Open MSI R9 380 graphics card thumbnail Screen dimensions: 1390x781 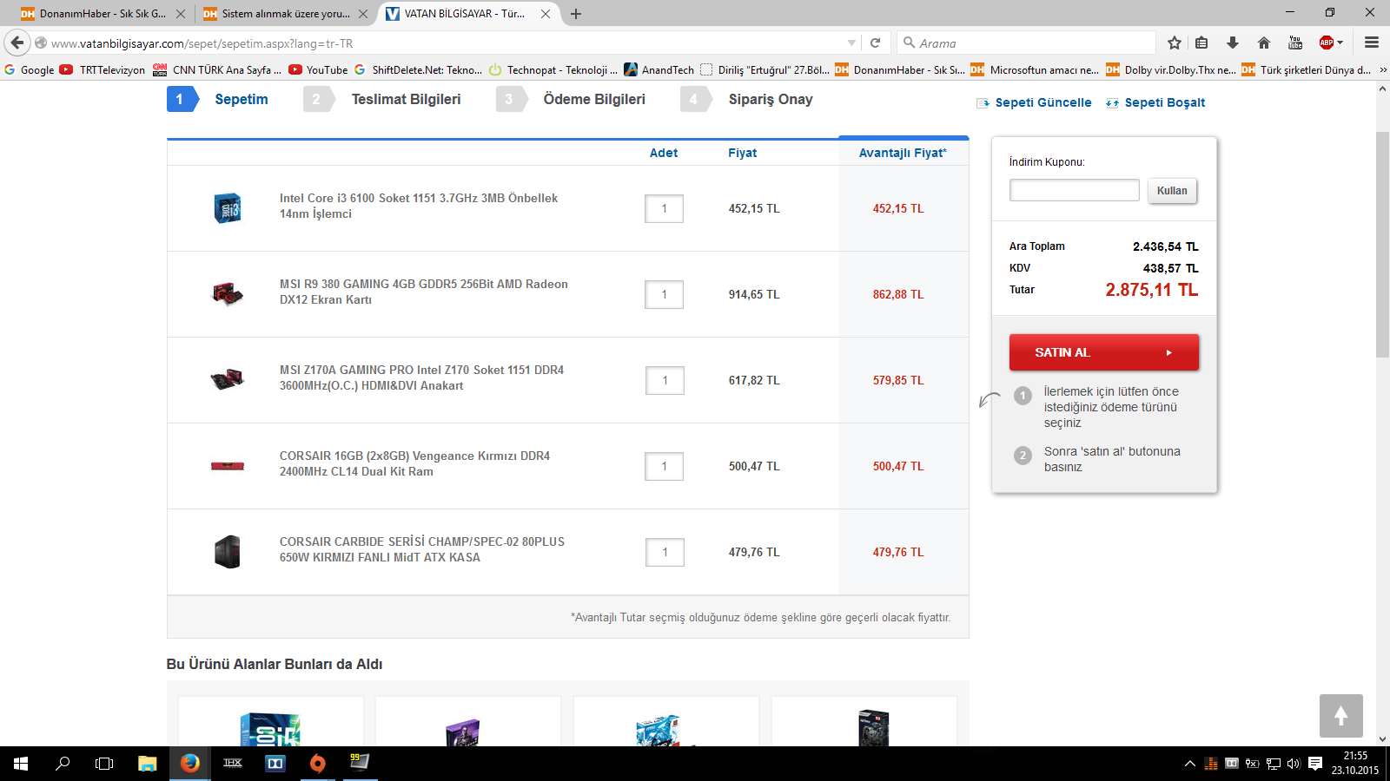pyautogui.click(x=228, y=294)
